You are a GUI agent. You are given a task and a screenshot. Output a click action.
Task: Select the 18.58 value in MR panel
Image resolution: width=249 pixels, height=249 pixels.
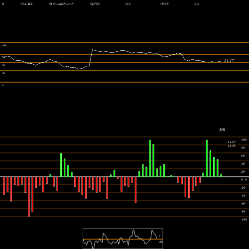(232, 146)
